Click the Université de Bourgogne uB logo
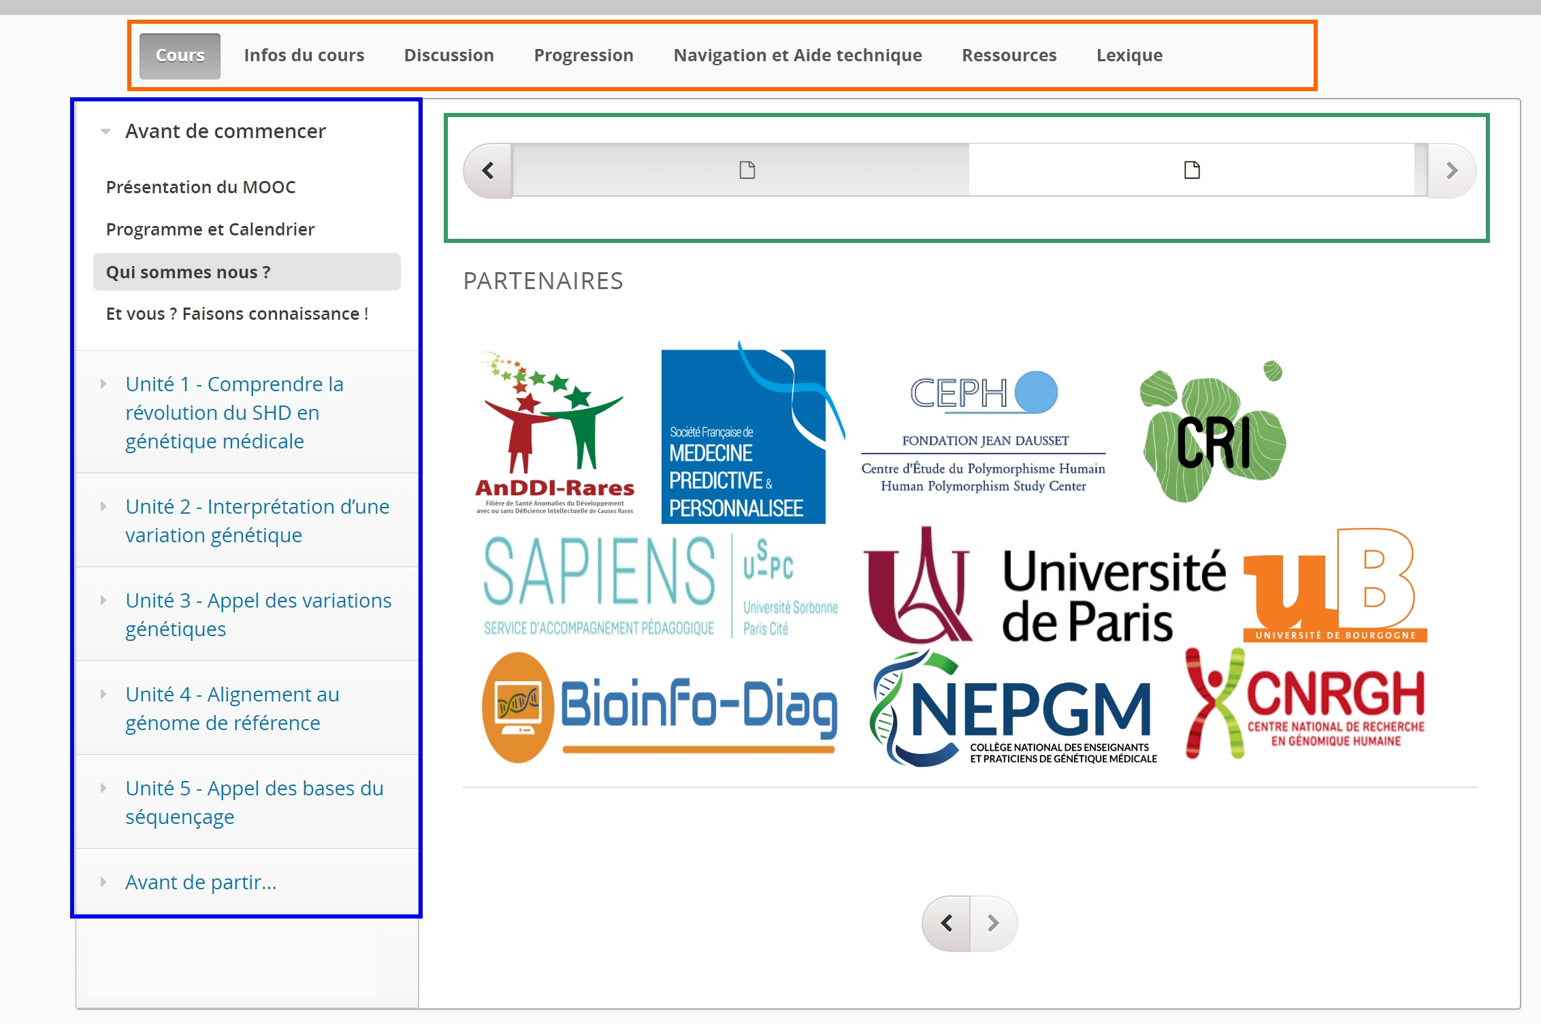 click(x=1335, y=585)
